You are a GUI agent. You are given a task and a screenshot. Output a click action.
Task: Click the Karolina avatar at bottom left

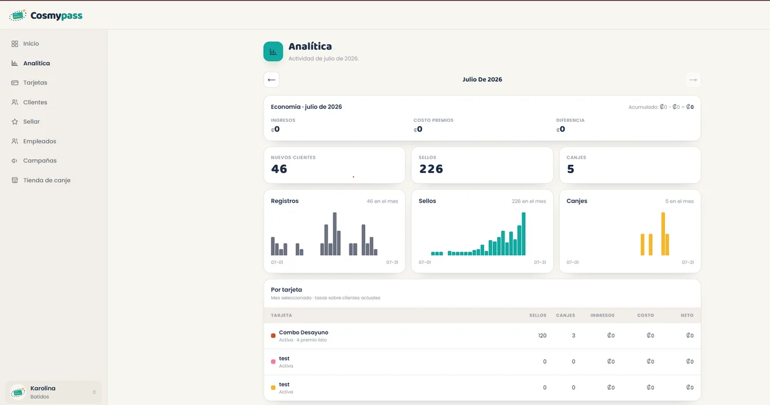coord(18,392)
